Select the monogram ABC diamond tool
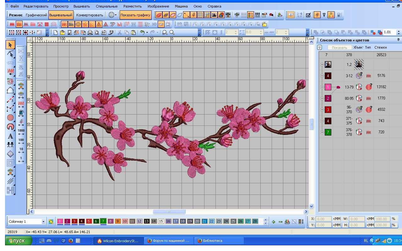Screen dimensions: 402x251 tap(10, 154)
